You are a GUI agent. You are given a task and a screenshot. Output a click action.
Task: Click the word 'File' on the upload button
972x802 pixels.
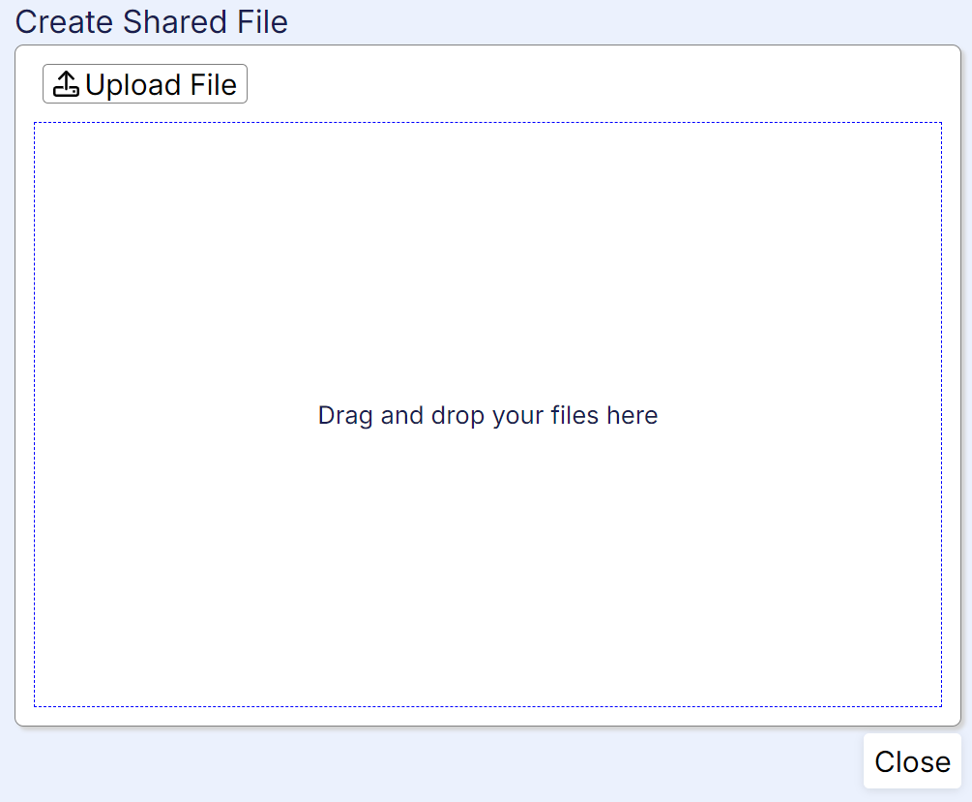[213, 85]
